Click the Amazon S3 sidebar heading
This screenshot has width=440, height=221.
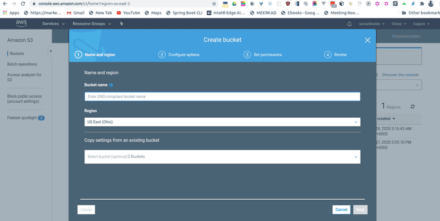[20, 40]
